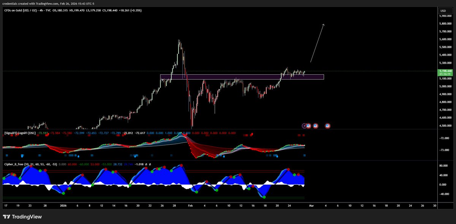The height and width of the screenshot is (224, 456).
Task: Click the US flag event icon standing apart
Action: (x=327, y=125)
